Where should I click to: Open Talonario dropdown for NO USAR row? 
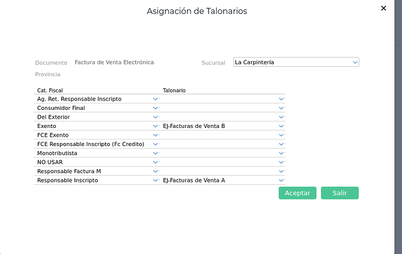tap(281, 162)
